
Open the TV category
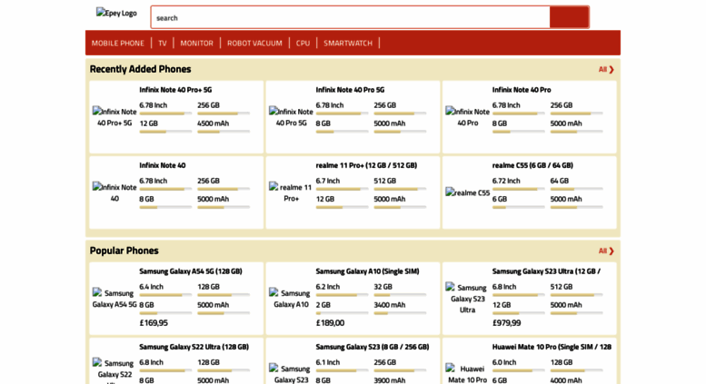[163, 44]
